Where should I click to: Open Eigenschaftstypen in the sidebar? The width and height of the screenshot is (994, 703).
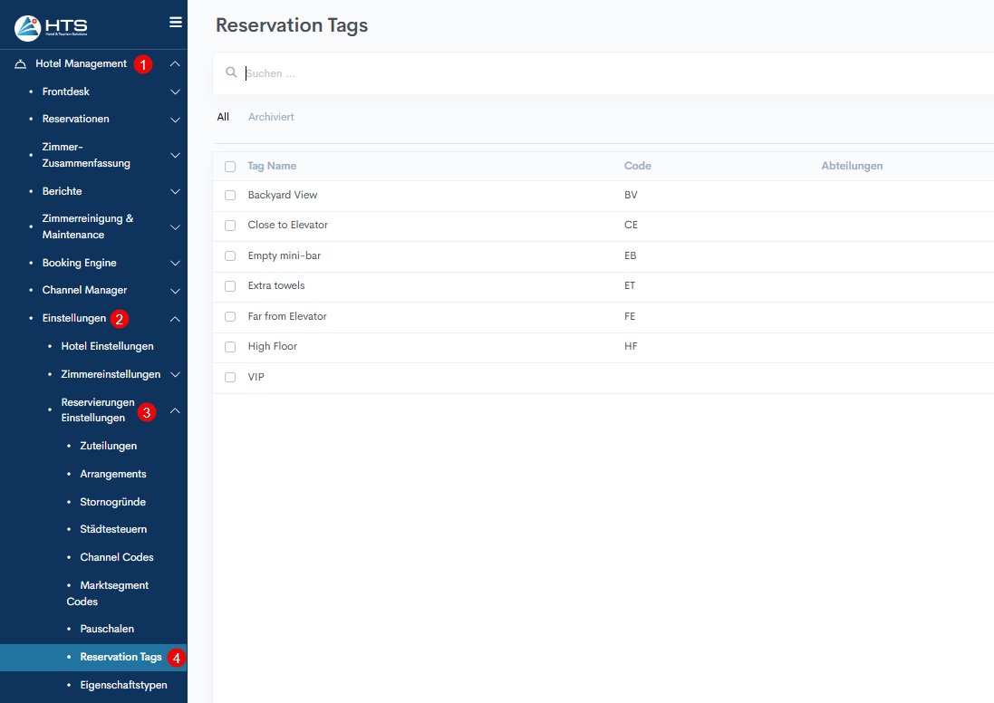[x=123, y=685]
